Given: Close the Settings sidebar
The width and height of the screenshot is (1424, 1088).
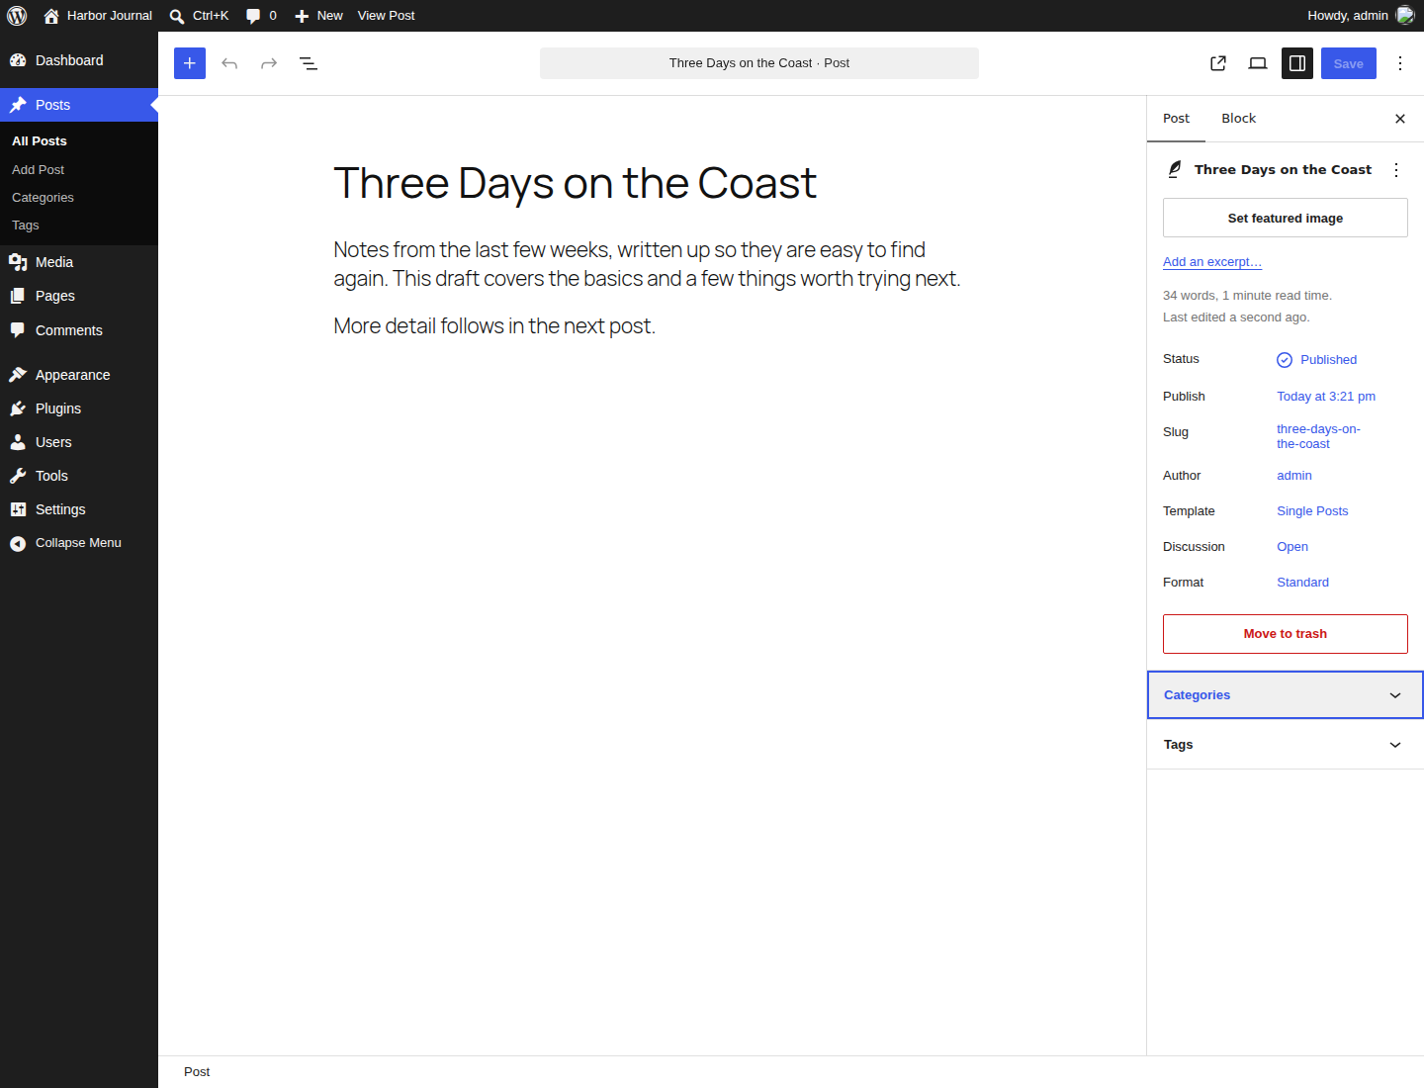Looking at the screenshot, I should [1400, 119].
